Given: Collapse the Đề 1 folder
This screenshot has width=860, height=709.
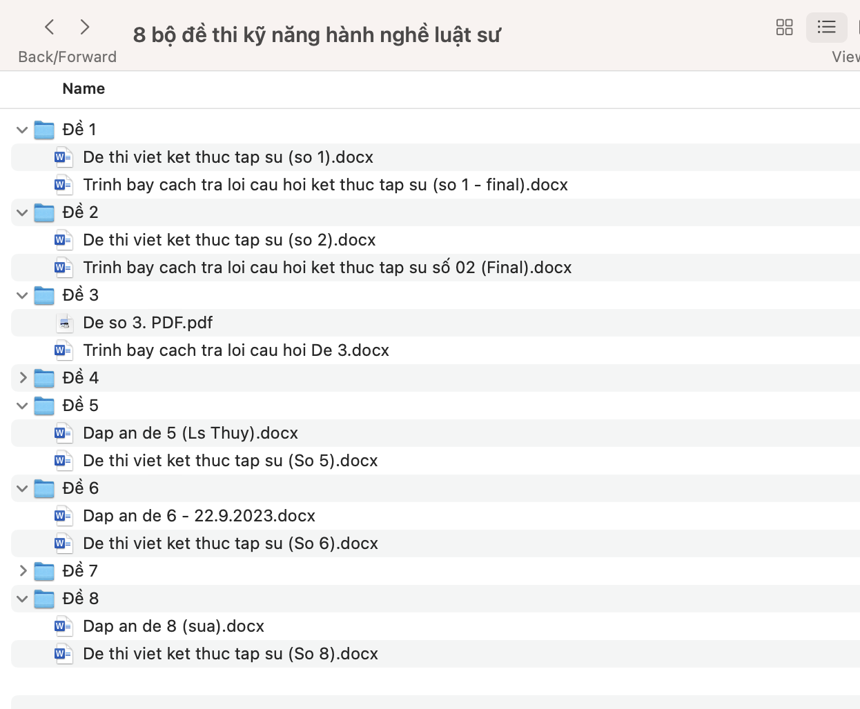Looking at the screenshot, I should [x=22, y=130].
